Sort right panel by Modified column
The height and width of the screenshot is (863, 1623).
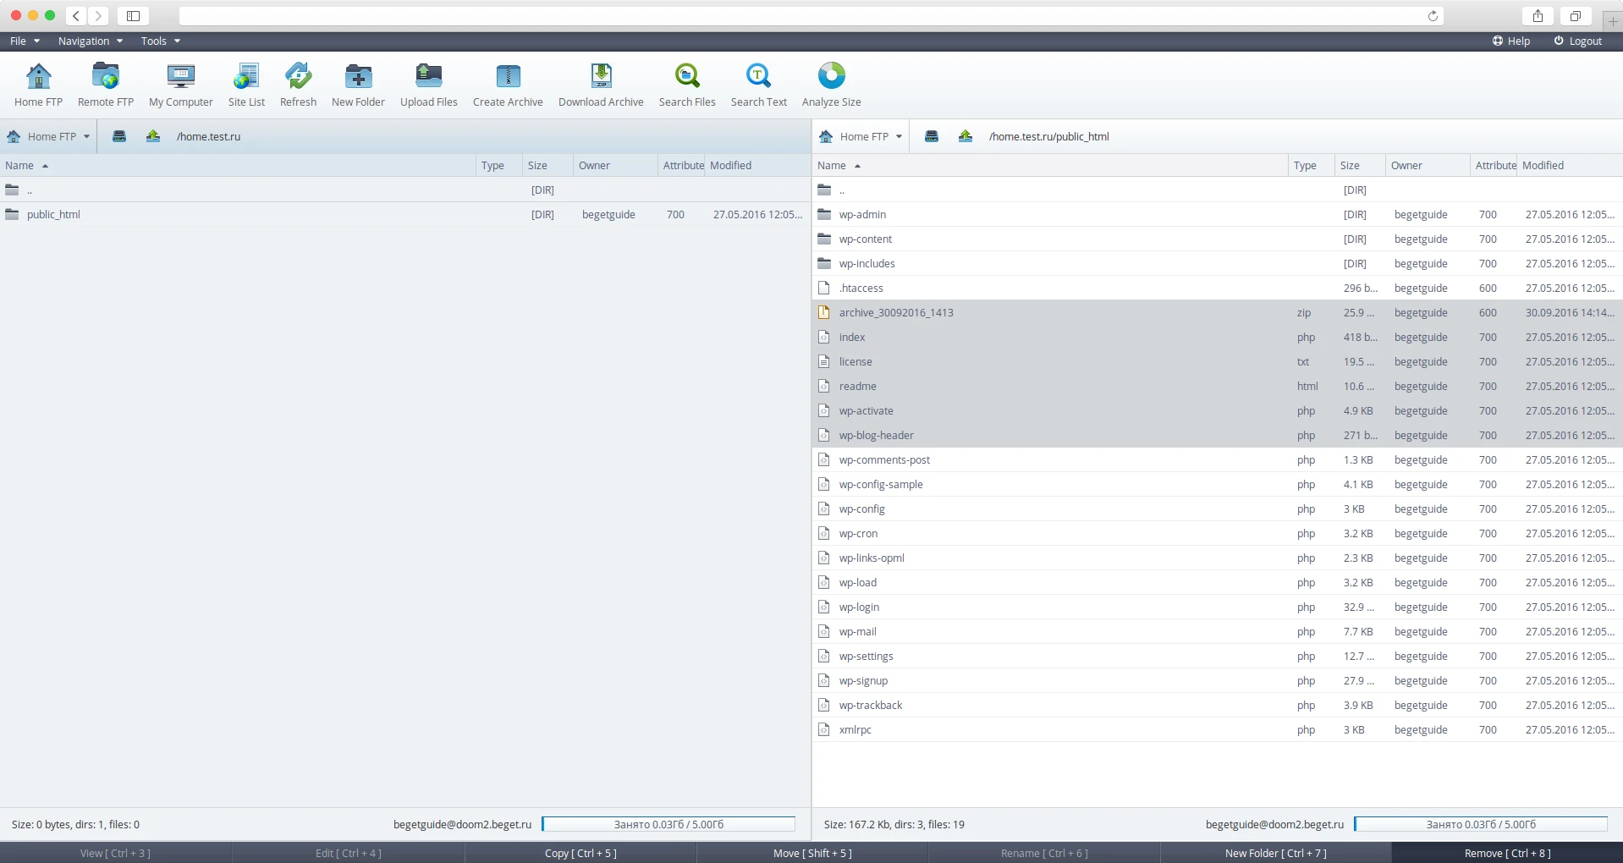click(x=1543, y=166)
